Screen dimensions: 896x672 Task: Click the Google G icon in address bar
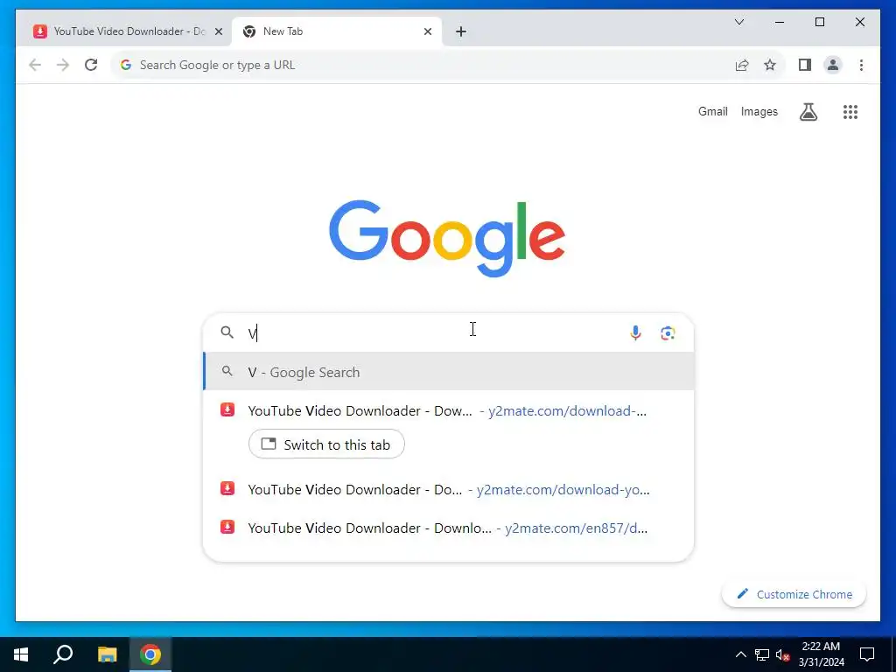126,65
